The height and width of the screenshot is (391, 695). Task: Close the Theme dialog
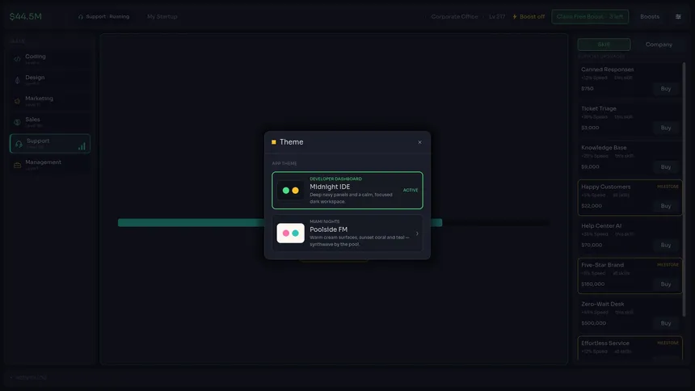point(419,142)
